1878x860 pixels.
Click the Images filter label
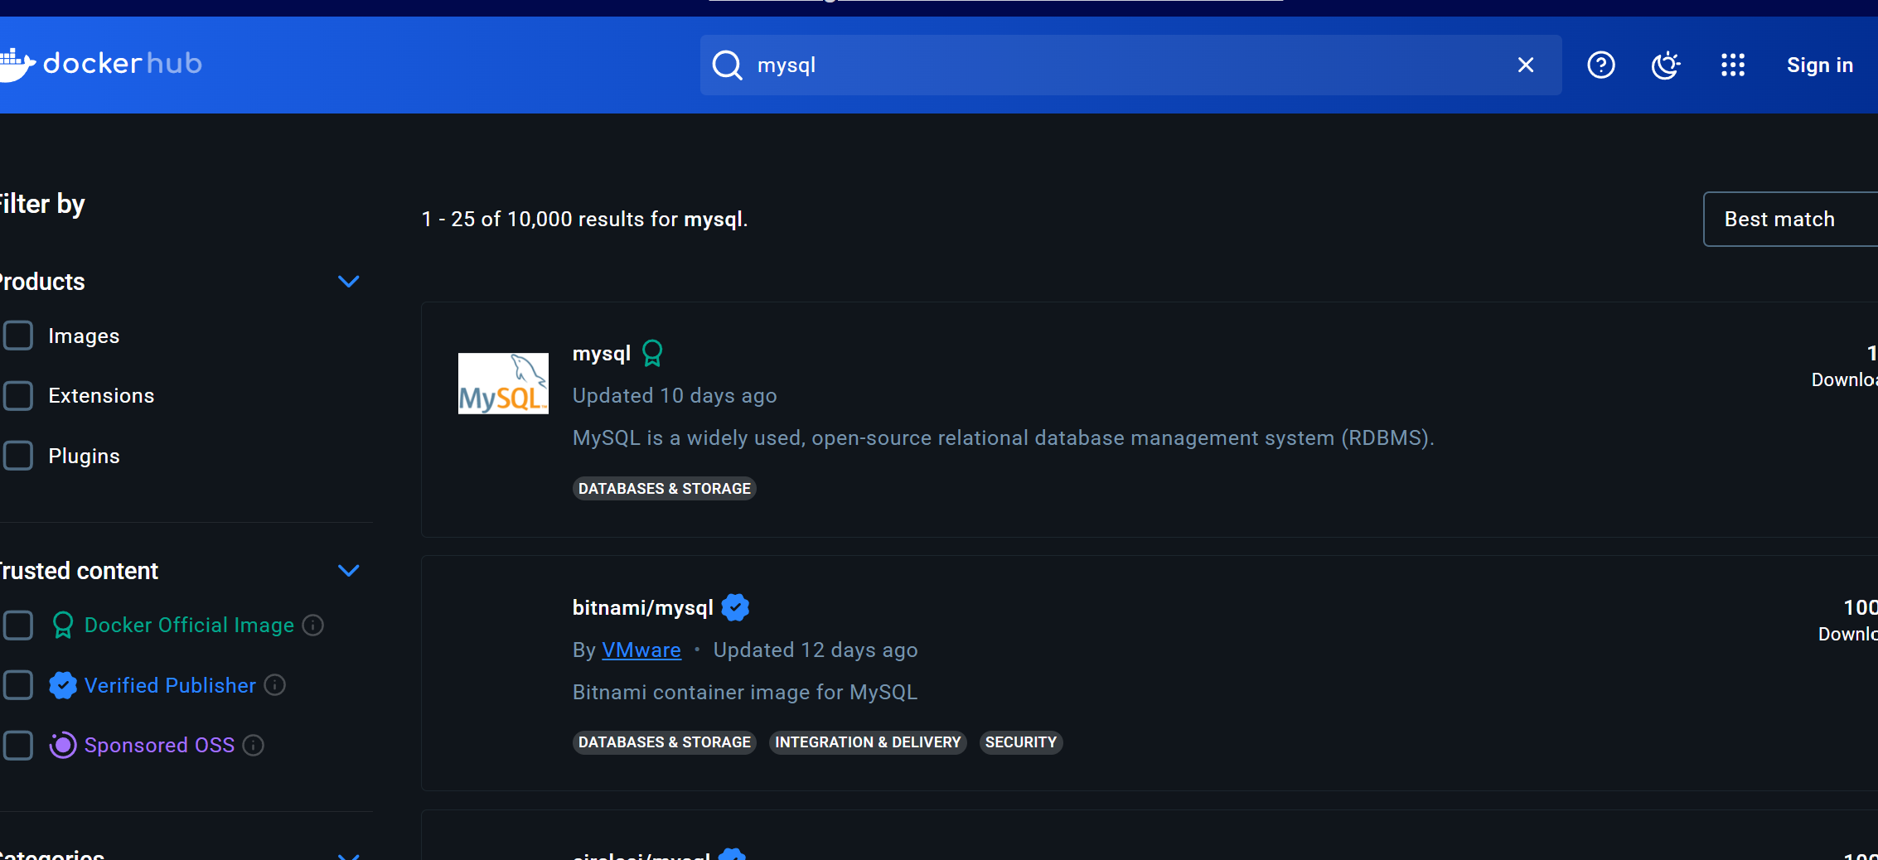[x=84, y=336]
